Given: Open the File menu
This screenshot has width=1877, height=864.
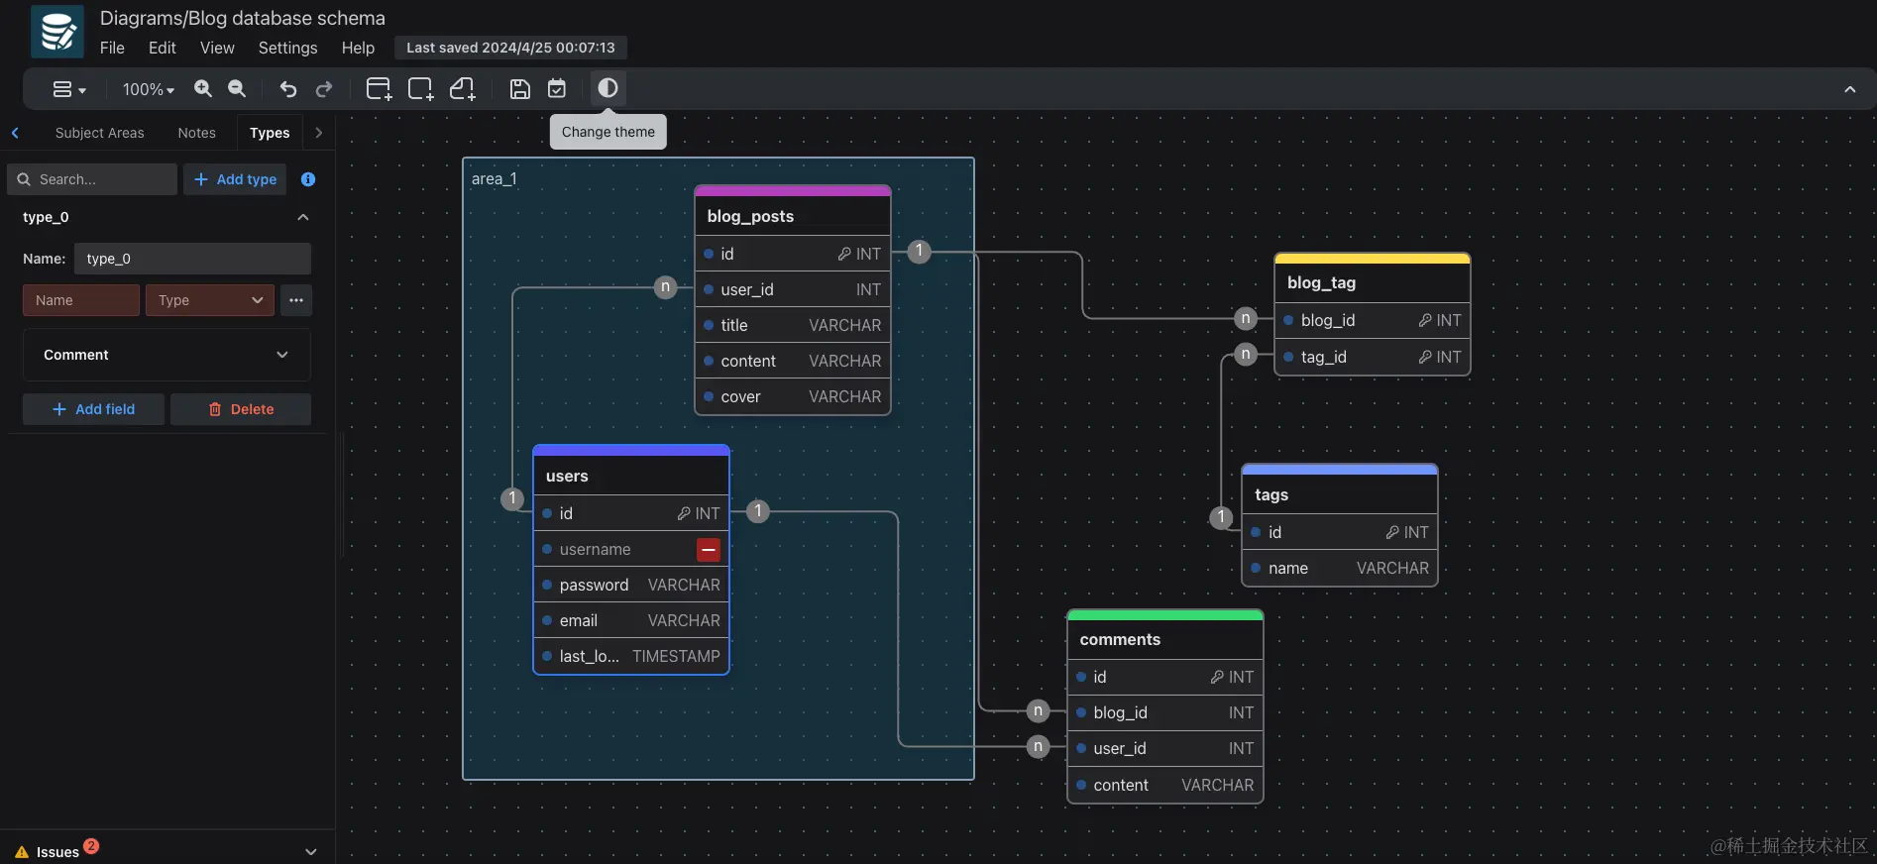Looking at the screenshot, I should pos(112,48).
